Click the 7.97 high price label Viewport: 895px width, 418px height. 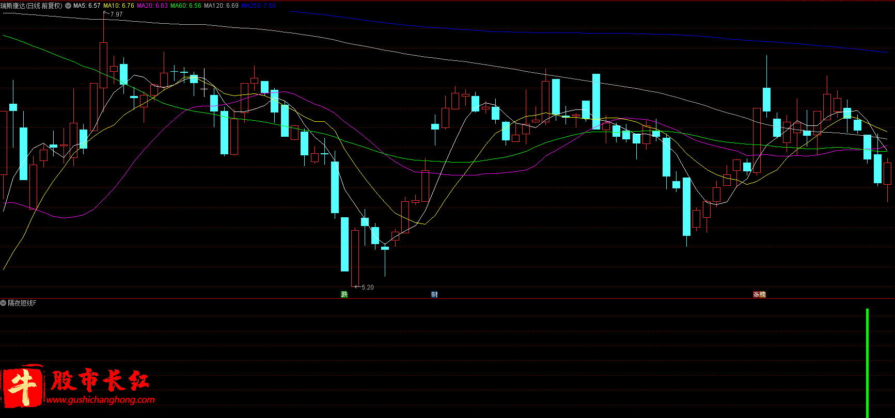pos(117,14)
